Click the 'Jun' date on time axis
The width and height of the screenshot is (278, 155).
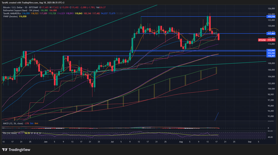point(46,142)
